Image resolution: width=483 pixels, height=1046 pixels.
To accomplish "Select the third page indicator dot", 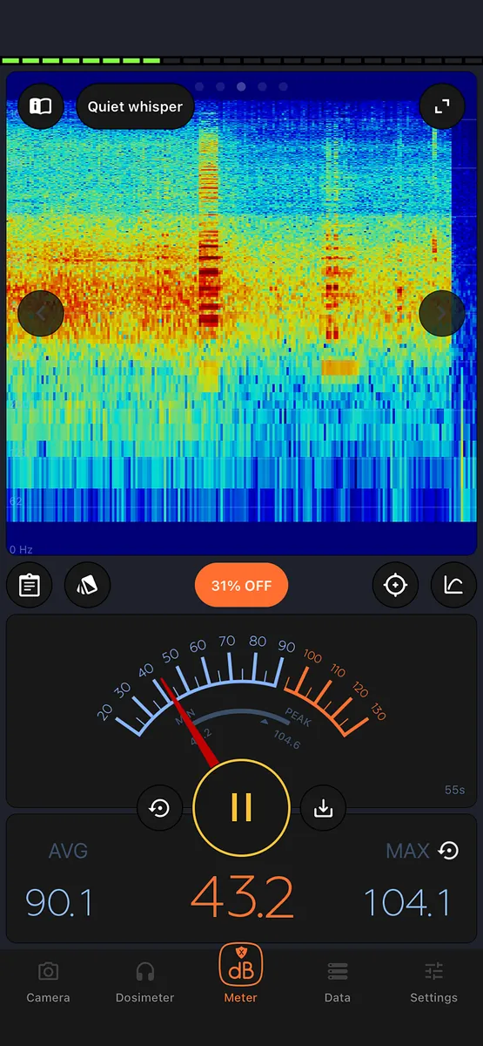I will click(241, 86).
